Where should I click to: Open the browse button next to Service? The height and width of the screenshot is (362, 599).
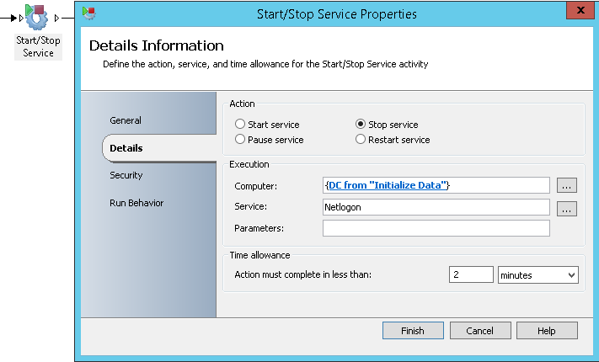(x=566, y=209)
